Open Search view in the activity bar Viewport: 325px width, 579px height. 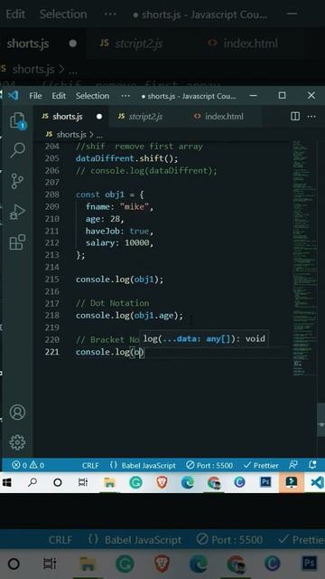pyautogui.click(x=17, y=151)
